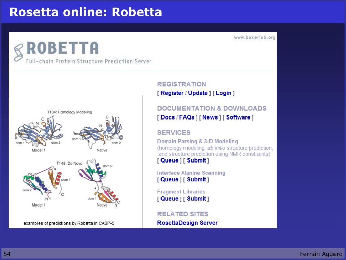This screenshot has width=346, height=260.
Task: Click Submit under Interface Alanine Scanning
Action: point(196,179)
